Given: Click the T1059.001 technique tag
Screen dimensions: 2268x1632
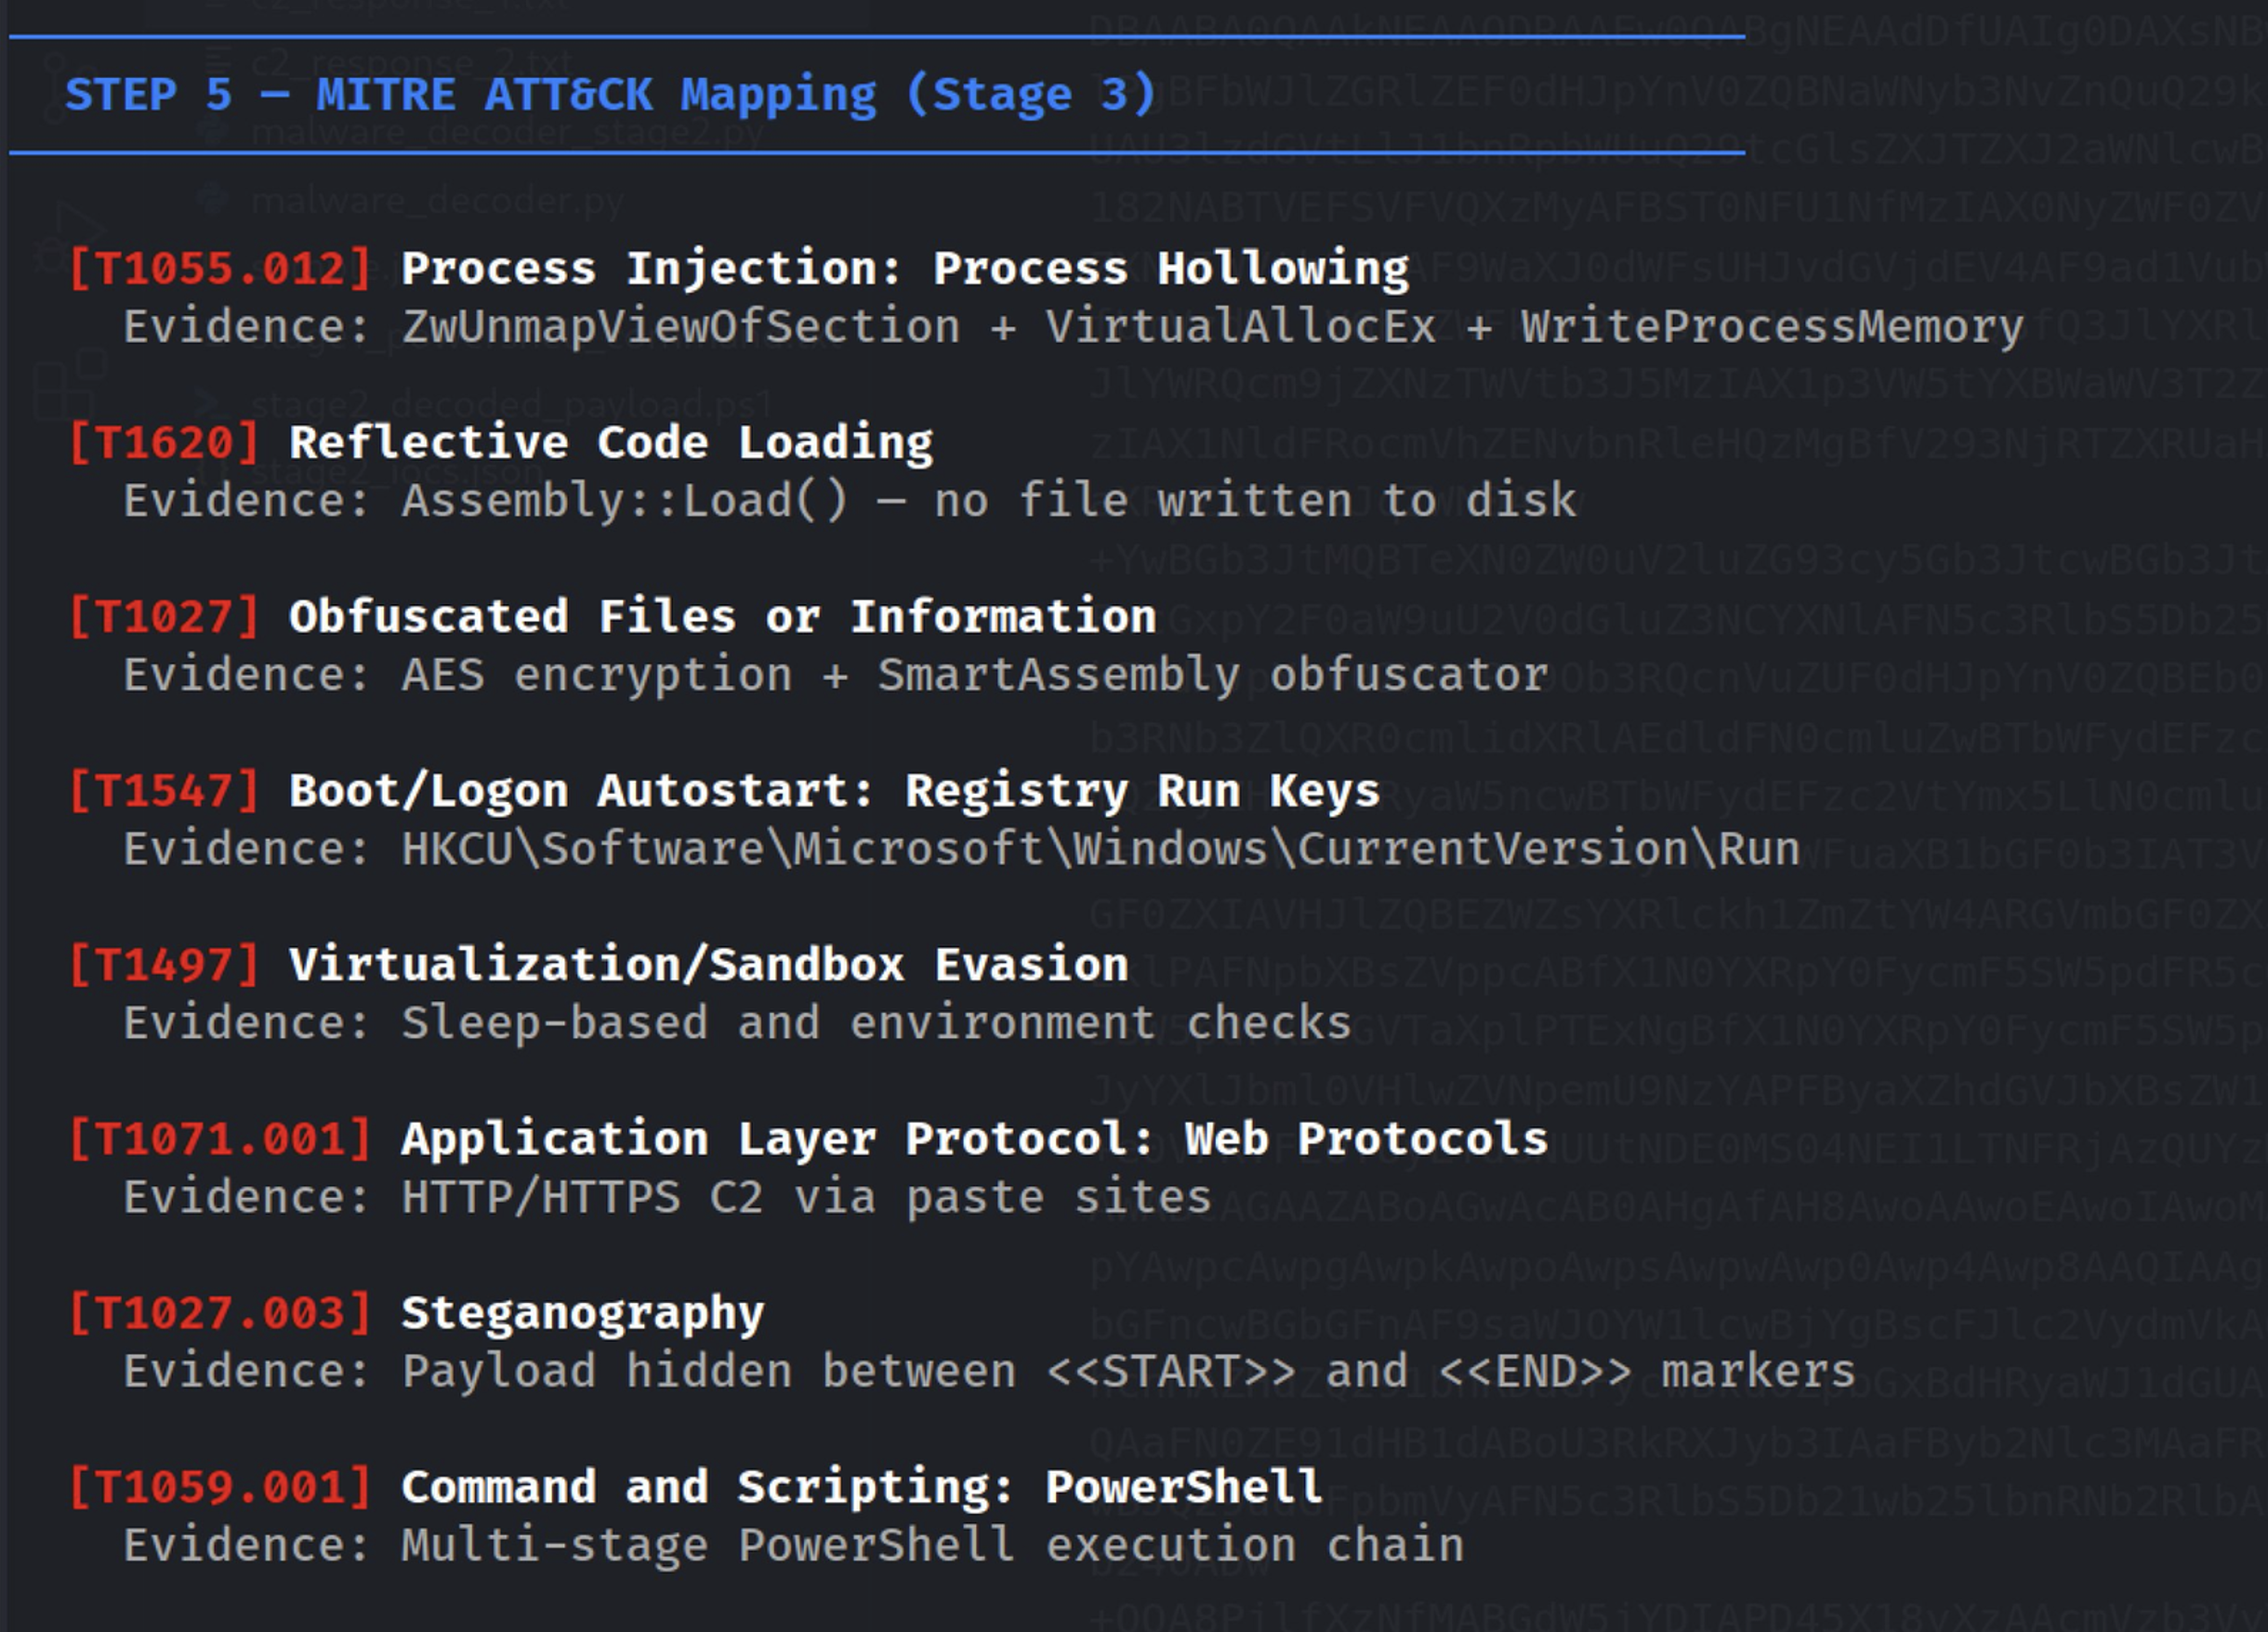Looking at the screenshot, I should tap(220, 1487).
